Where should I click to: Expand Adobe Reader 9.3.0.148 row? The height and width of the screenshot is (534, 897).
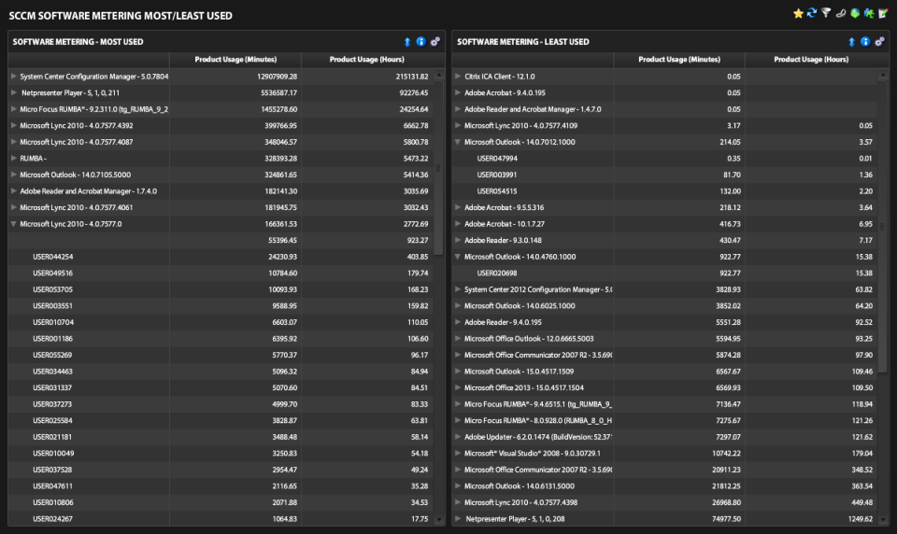(458, 240)
